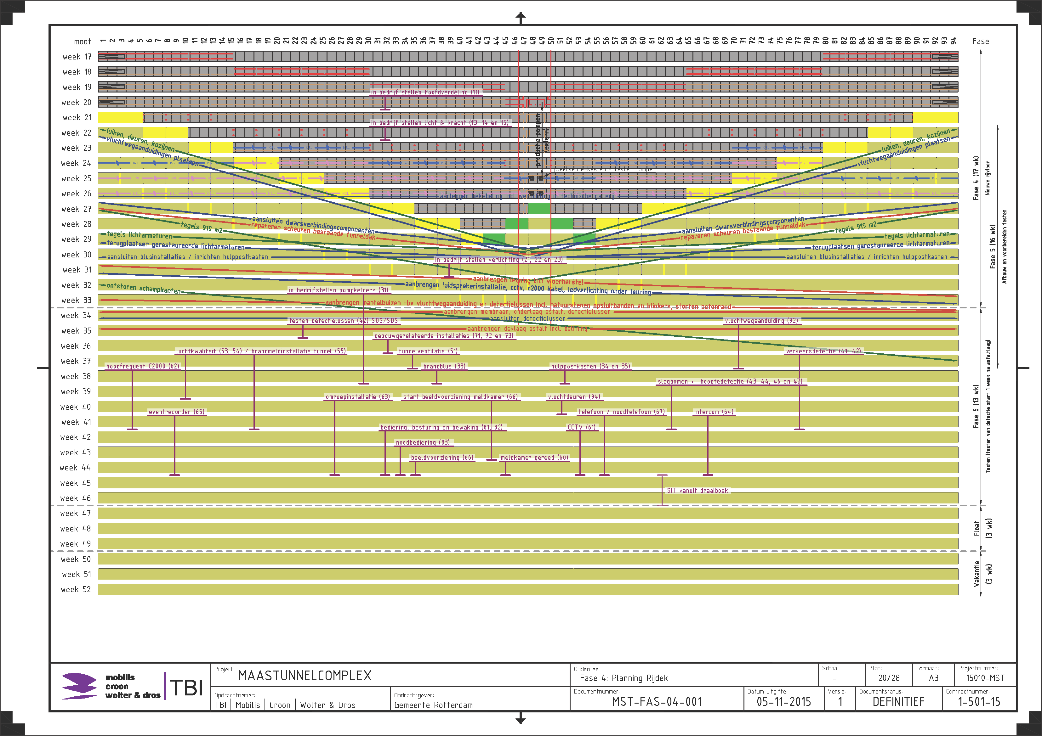Click the 'tunnelventilatie (51)' milestone label

point(428,351)
